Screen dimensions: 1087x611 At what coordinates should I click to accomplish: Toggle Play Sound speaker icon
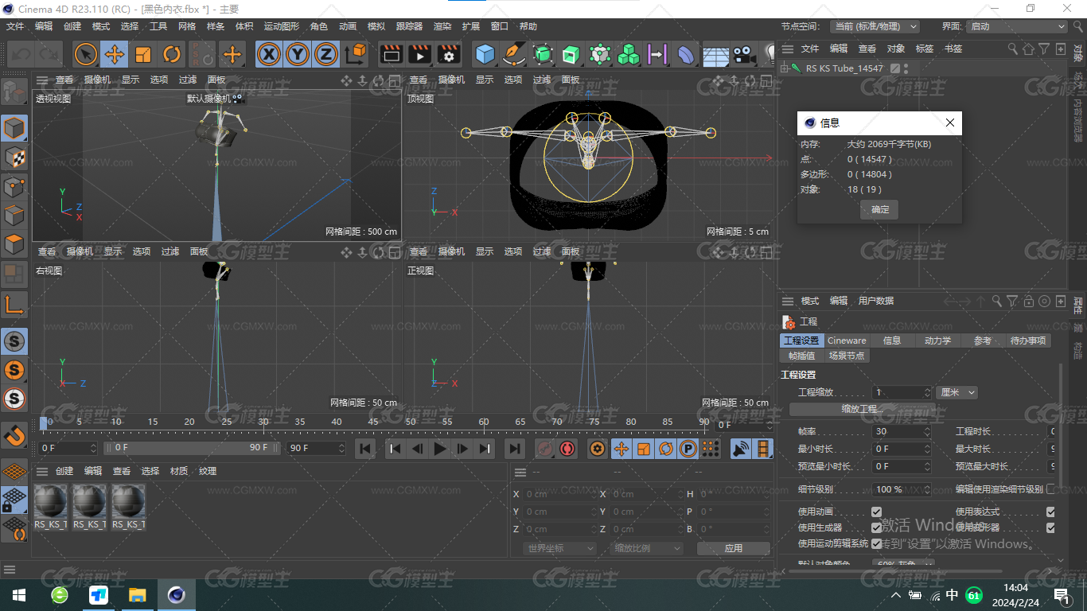click(741, 449)
